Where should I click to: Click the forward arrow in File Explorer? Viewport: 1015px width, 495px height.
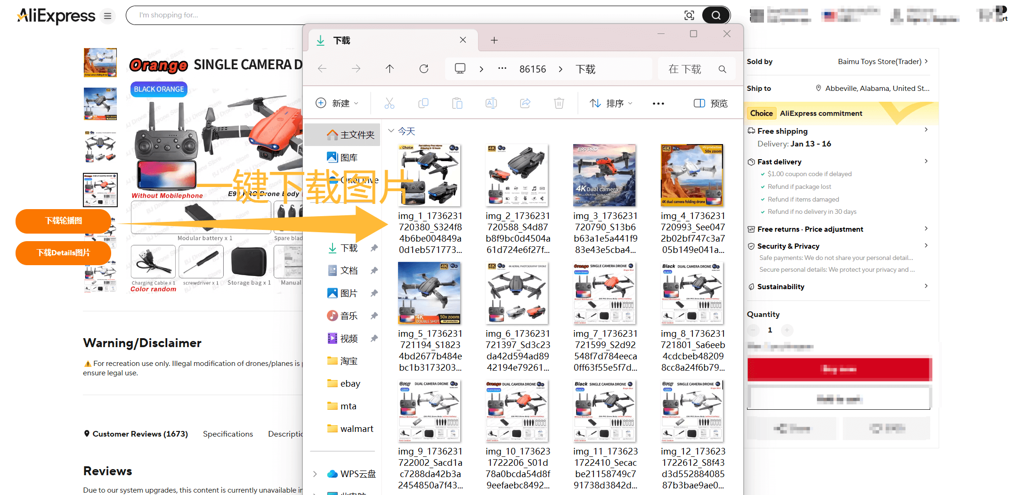(x=356, y=69)
